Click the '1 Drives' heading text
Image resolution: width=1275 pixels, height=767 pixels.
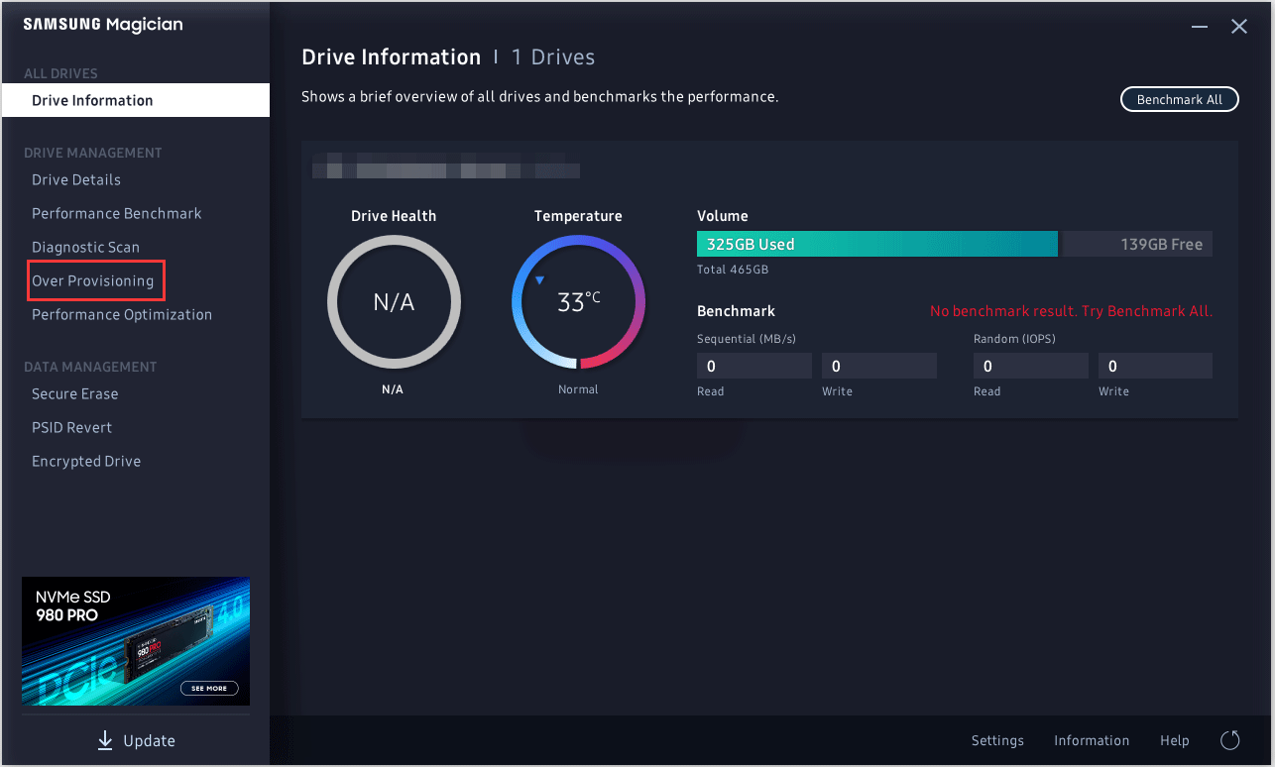553,57
